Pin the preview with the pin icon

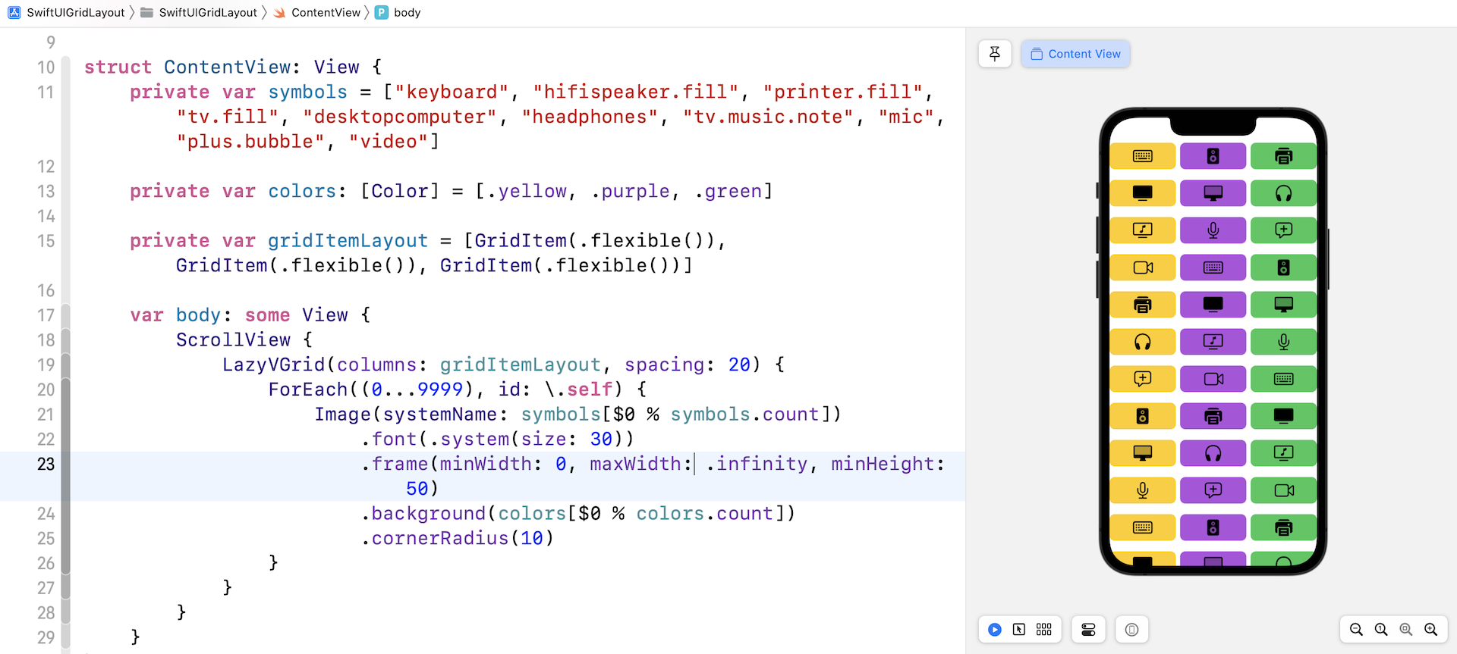click(x=995, y=54)
